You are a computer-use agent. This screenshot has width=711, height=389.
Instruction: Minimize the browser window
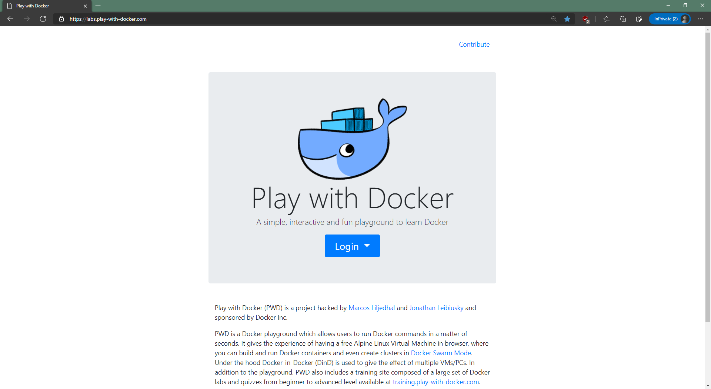tap(668, 6)
